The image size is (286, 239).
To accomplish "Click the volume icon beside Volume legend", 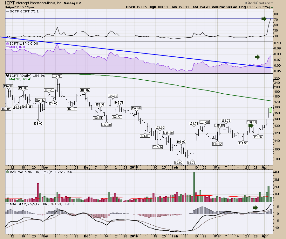I will pyautogui.click(x=8, y=172).
